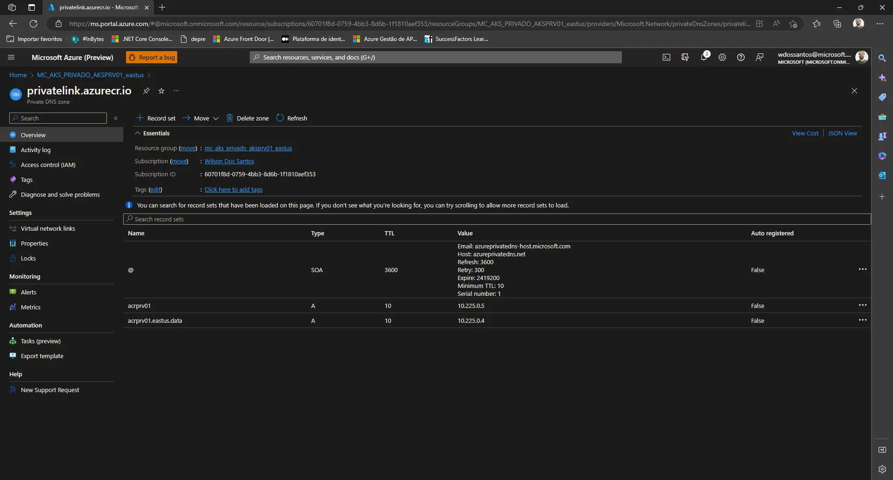Screen dimensions: 893x480
Task: Click here to add tags link
Action: coord(233,189)
